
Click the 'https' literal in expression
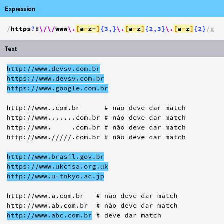pos(21,29)
